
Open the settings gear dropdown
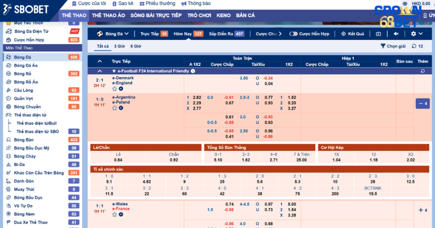pos(416,34)
